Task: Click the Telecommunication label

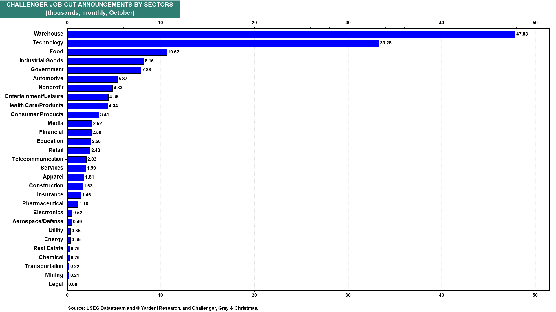Action: [x=38, y=159]
